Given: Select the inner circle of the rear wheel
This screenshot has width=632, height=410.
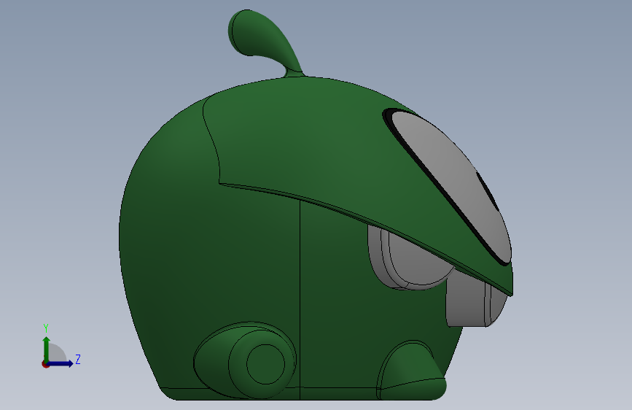Looking at the screenshot, I should (265, 364).
